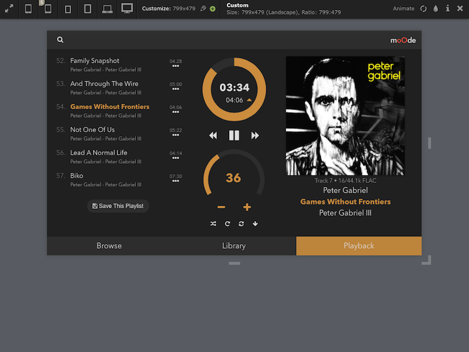Select second phone preset with badge
Image resolution: width=469 pixels, height=352 pixels.
48,9
